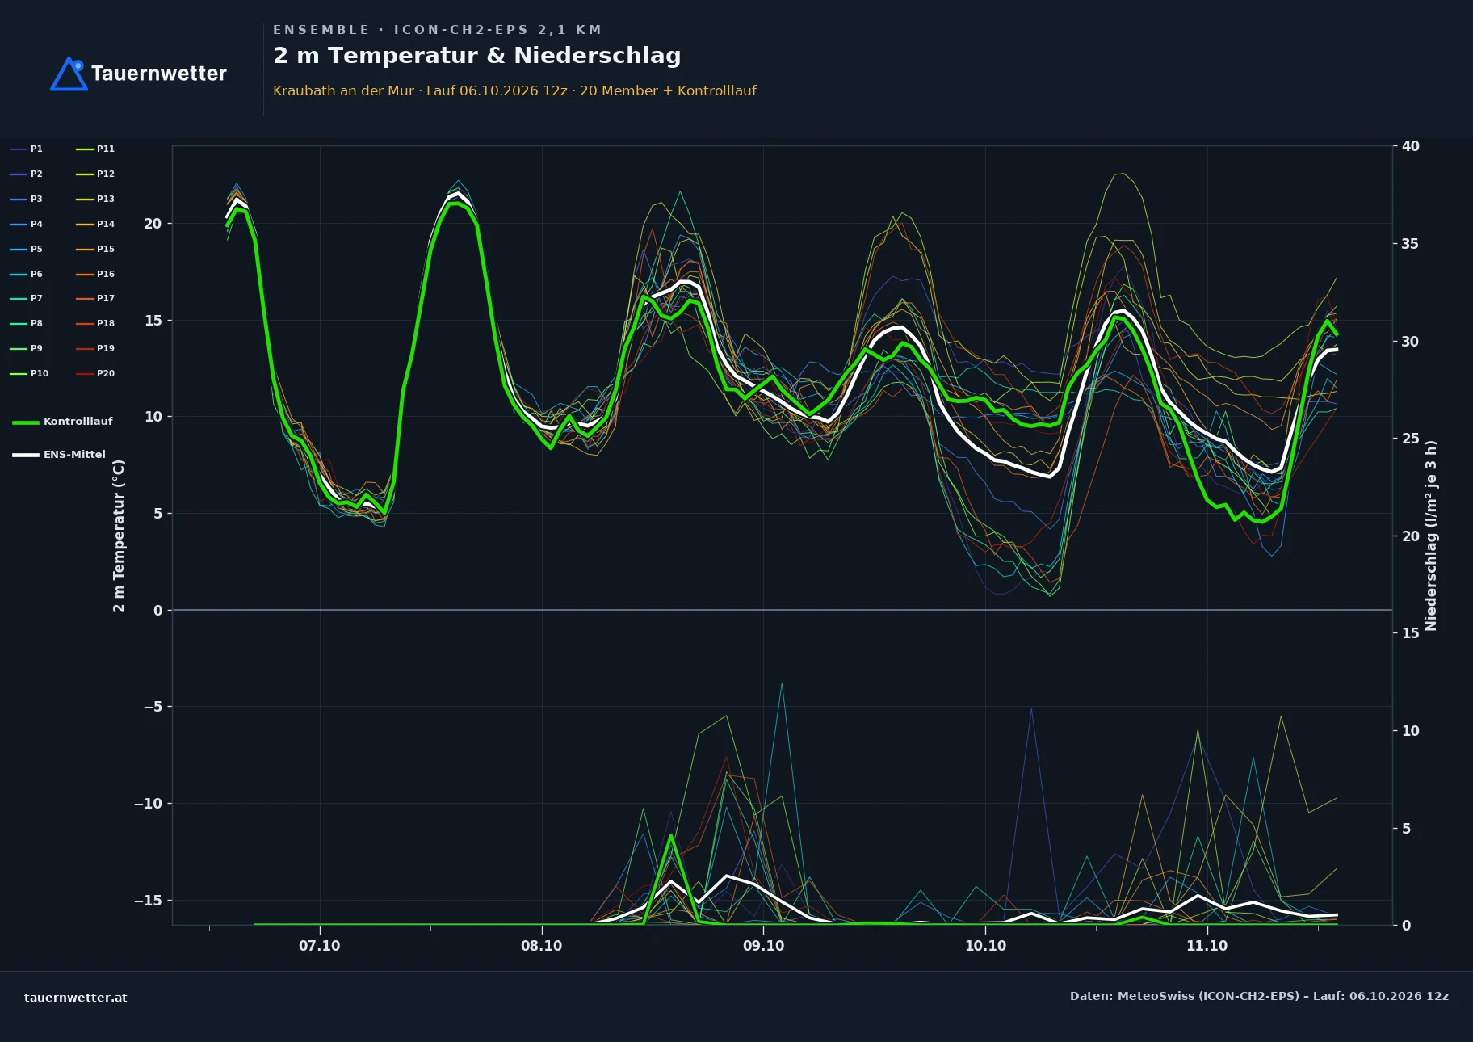Select the P16 legend entry
The width and height of the screenshot is (1473, 1042).
pyautogui.click(x=95, y=274)
